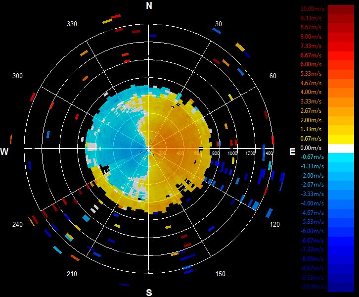Select the 60 degree azimuth label
The image size is (359, 297).
tap(272, 76)
